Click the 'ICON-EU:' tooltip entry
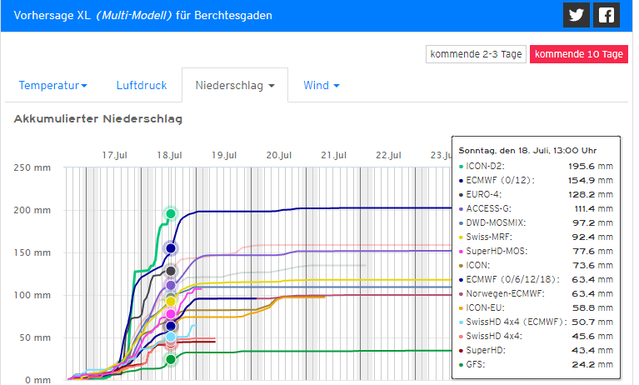Screen dimensions: 639x385 (486, 308)
